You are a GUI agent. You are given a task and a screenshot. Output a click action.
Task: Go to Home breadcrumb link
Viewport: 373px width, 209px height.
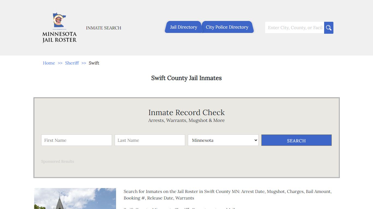49,63
